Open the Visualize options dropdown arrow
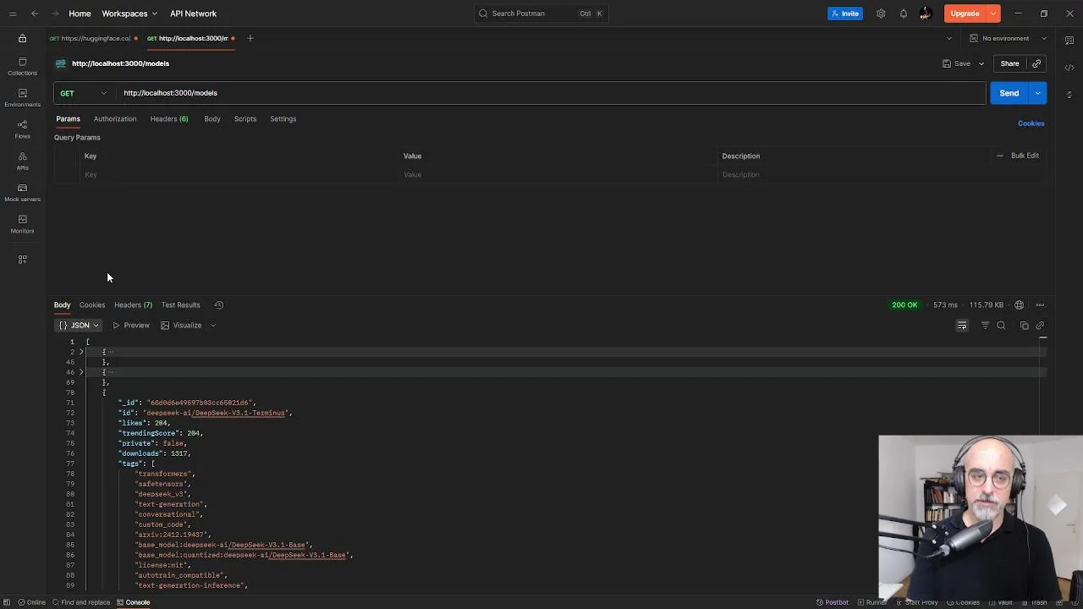This screenshot has width=1083, height=609. click(x=213, y=326)
